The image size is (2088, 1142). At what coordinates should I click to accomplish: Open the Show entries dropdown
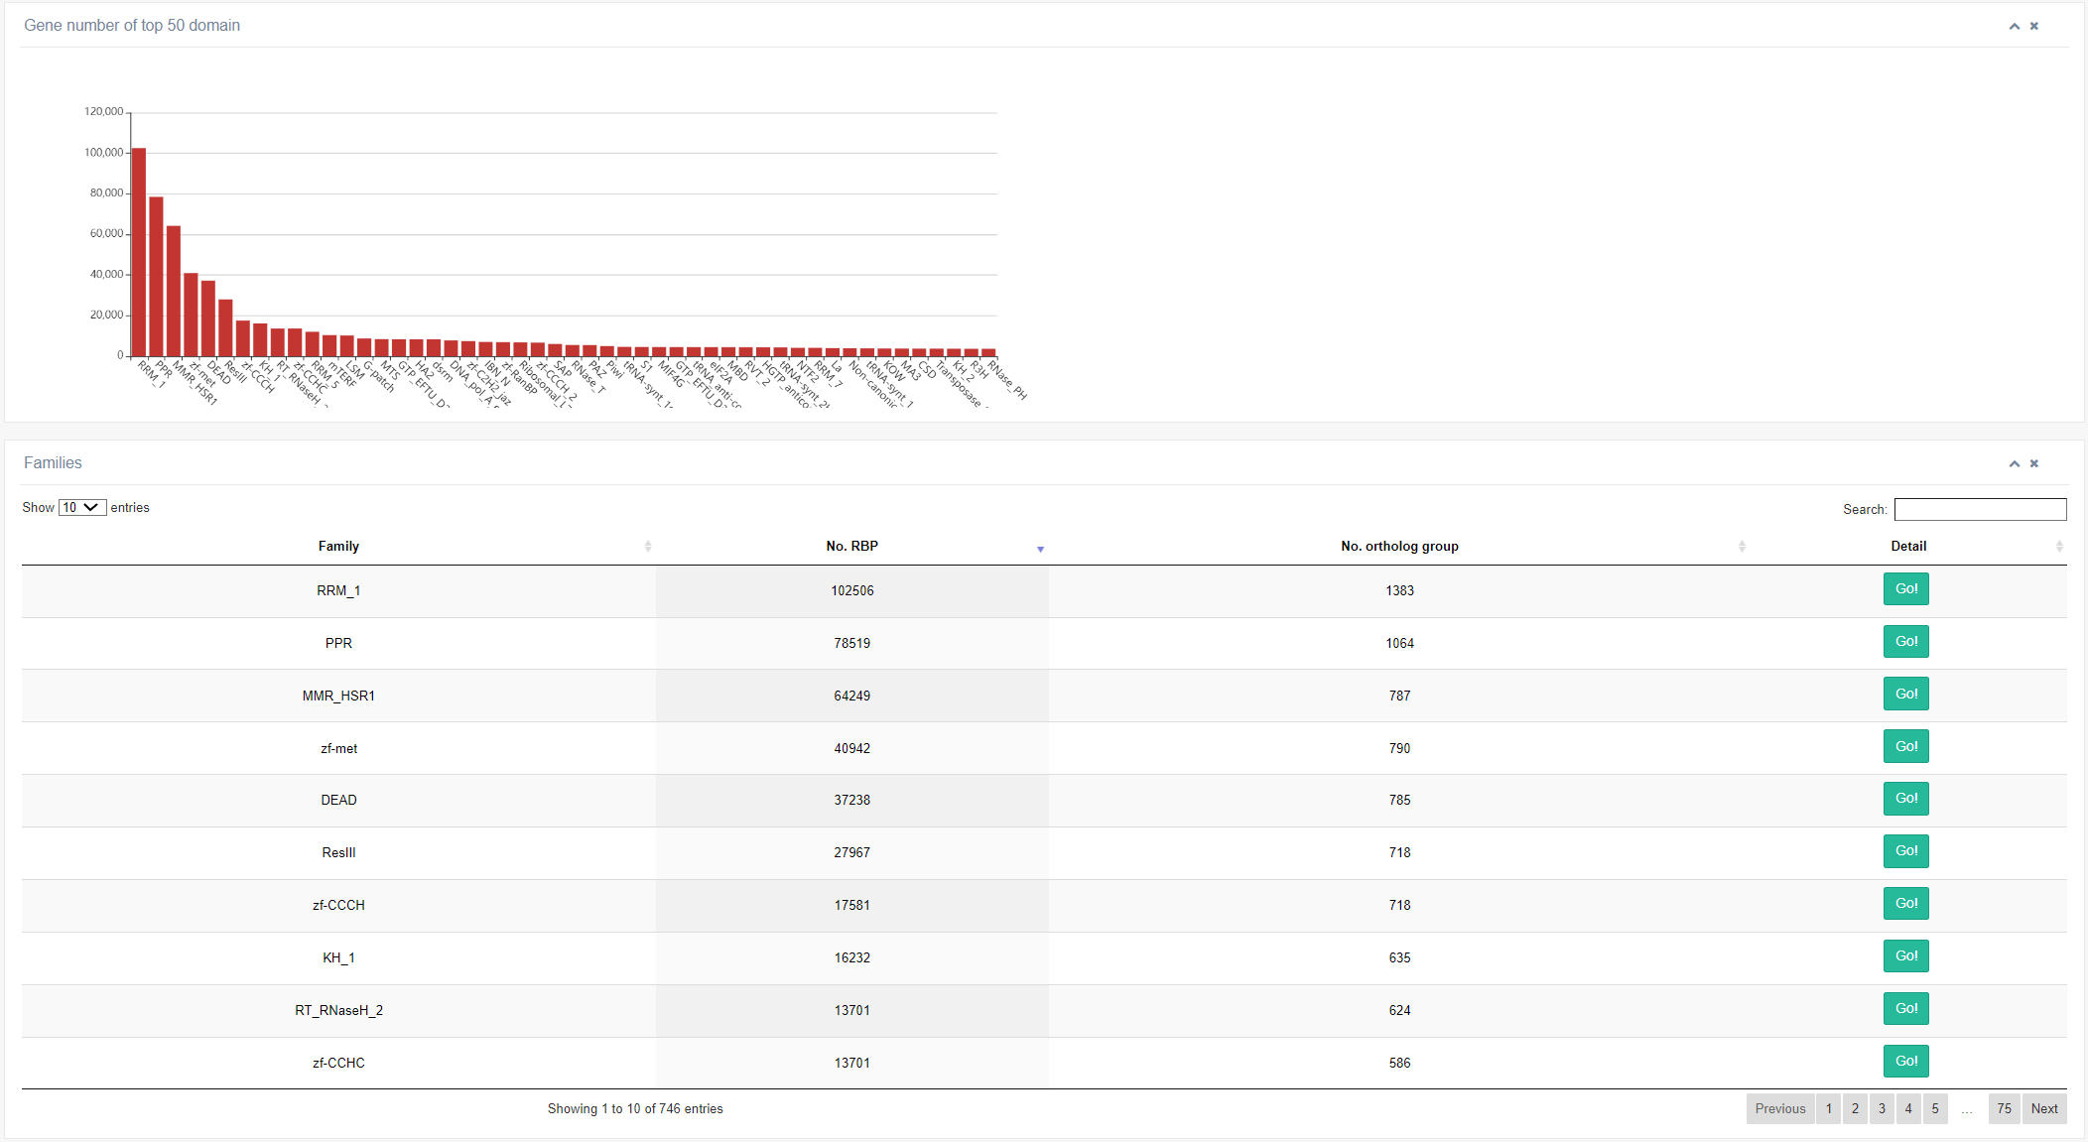(82, 508)
